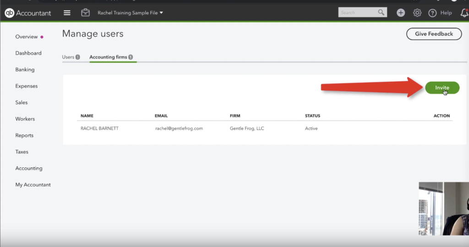Click the magnifying glass search icon
This screenshot has width=469, height=247.
[381, 12]
